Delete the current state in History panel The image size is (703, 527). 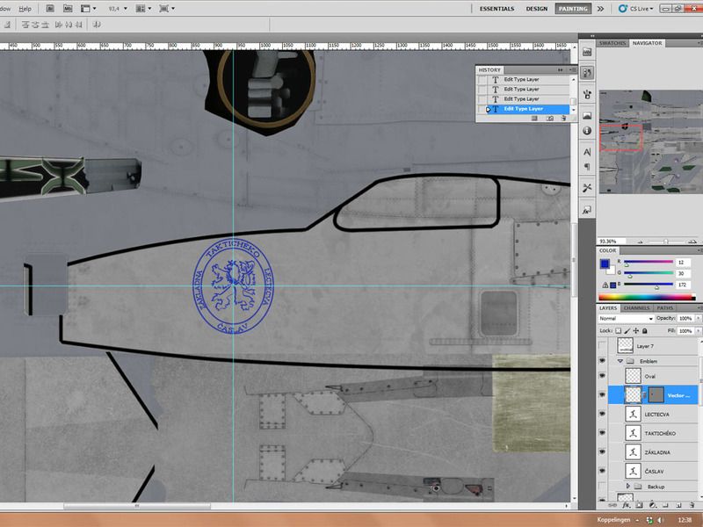564,118
